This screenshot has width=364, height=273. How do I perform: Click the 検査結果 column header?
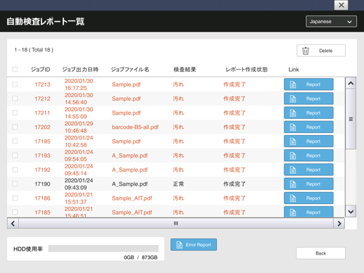[x=184, y=70]
